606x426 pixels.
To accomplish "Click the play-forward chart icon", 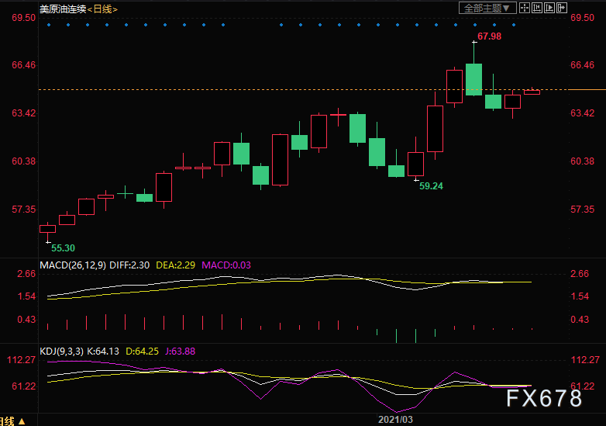I will pyautogui.click(x=550, y=9).
